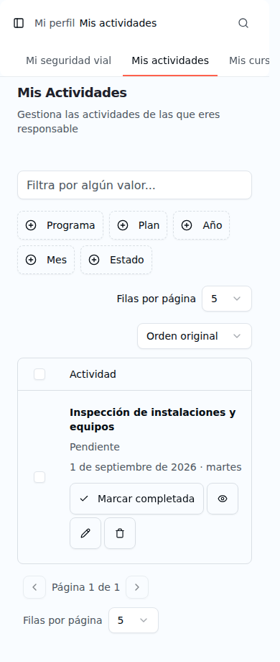Screen dimensions: 280x662
Task: Open top Filas por página dropdown
Action: pyautogui.click(x=227, y=299)
